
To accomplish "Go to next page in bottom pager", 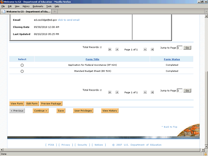I will coord(145,92).
